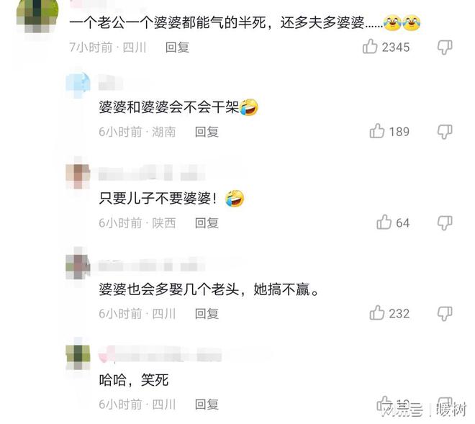Screen dimensions: 475x424
Task: Dislike the Shaanxi comment 只要儿子不要婆婆
Action: pyautogui.click(x=445, y=223)
